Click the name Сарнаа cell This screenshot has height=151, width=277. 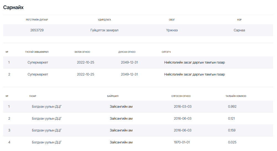pos(239,30)
